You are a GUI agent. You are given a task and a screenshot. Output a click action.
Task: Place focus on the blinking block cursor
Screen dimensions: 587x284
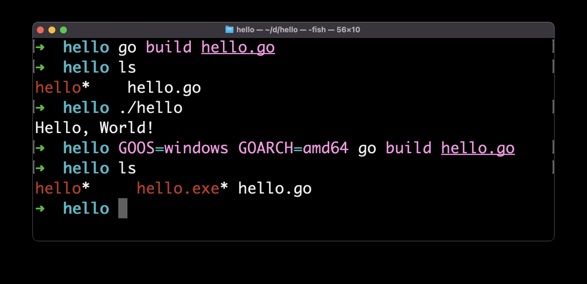pyautogui.click(x=123, y=208)
